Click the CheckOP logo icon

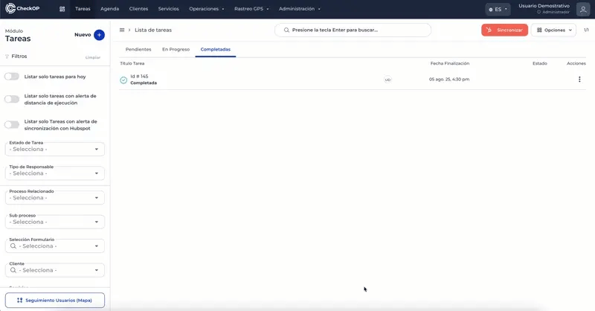pos(10,8)
